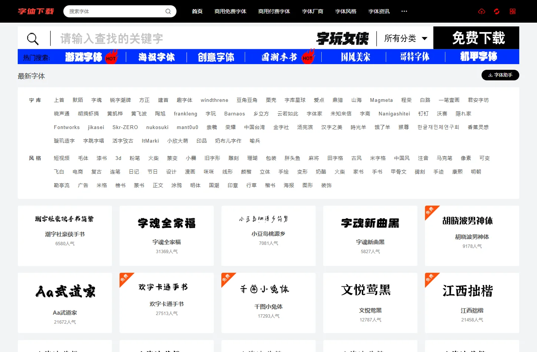This screenshot has height=352, width=537.
Task: Open the 胡晓波男神体 font card
Action: pos(472,236)
